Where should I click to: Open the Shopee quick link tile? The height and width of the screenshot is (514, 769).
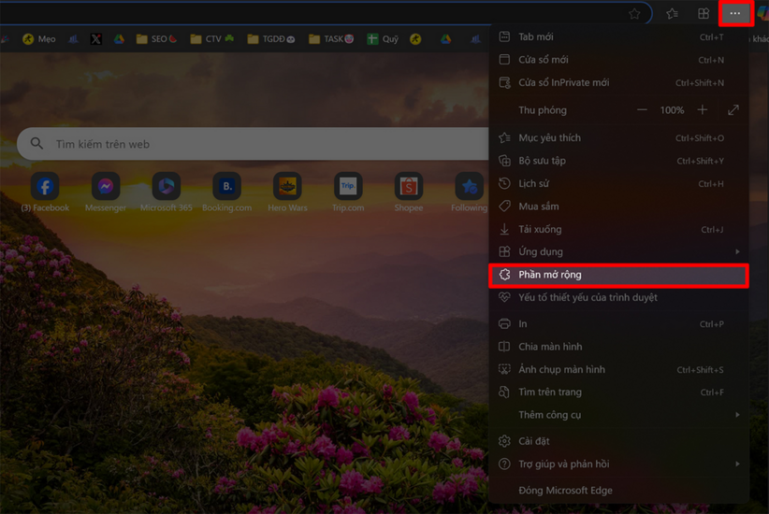(x=408, y=187)
